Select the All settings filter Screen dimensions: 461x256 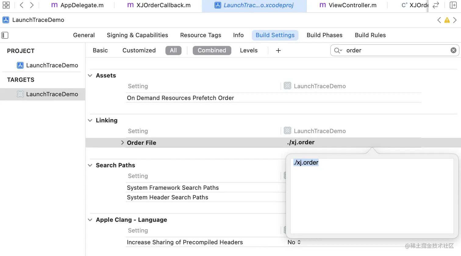(x=173, y=50)
